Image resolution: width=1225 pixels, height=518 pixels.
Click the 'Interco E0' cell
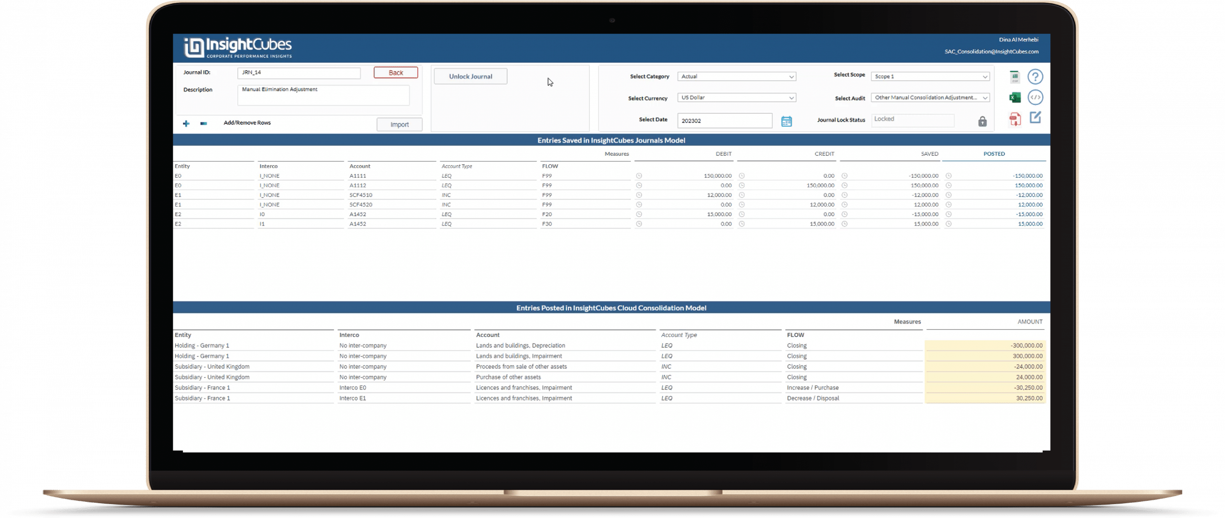click(352, 388)
